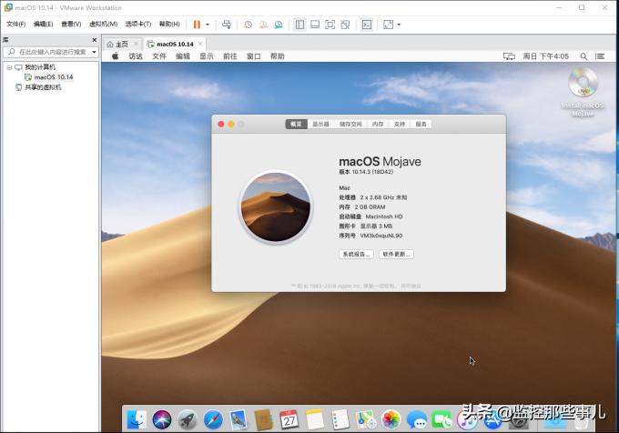Launch Siri from the Dock
Viewport: 619px width, 433px height.
tap(162, 419)
